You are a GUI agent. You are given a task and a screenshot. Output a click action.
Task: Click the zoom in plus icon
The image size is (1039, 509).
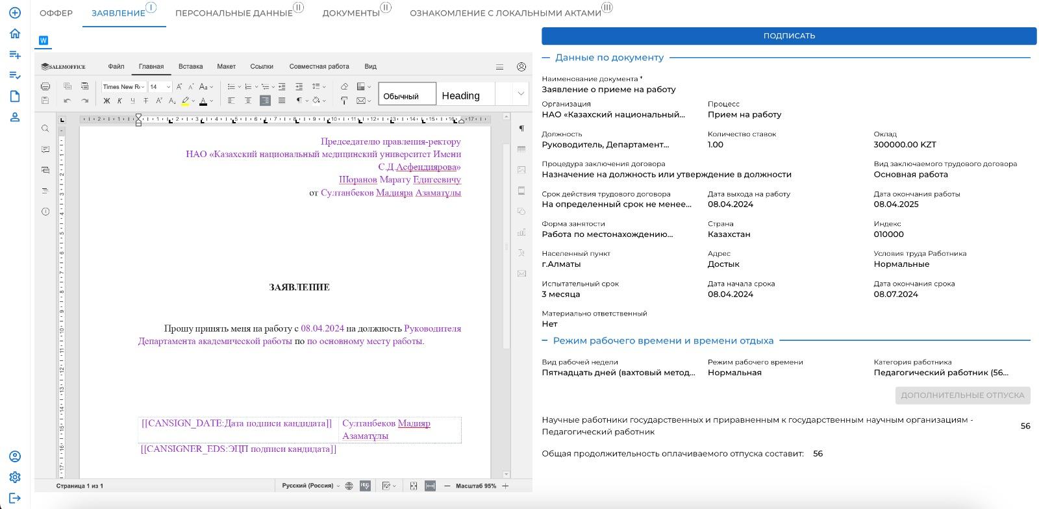pyautogui.click(x=505, y=486)
